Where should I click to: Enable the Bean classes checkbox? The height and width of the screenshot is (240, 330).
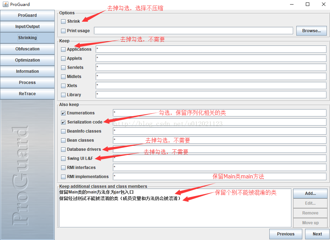(63, 140)
